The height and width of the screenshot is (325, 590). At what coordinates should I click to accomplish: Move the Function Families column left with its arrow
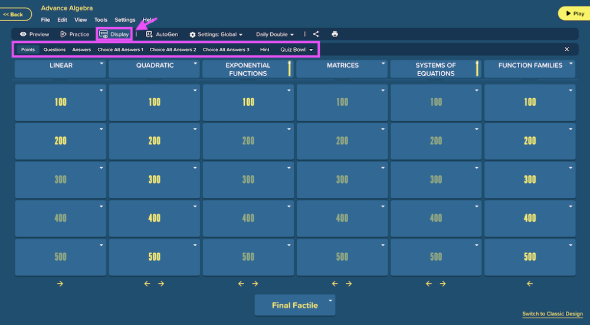point(530,284)
